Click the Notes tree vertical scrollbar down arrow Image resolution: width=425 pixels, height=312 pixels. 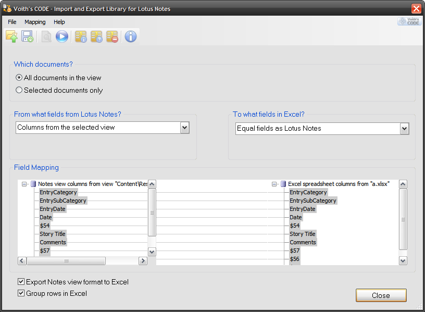152,252
